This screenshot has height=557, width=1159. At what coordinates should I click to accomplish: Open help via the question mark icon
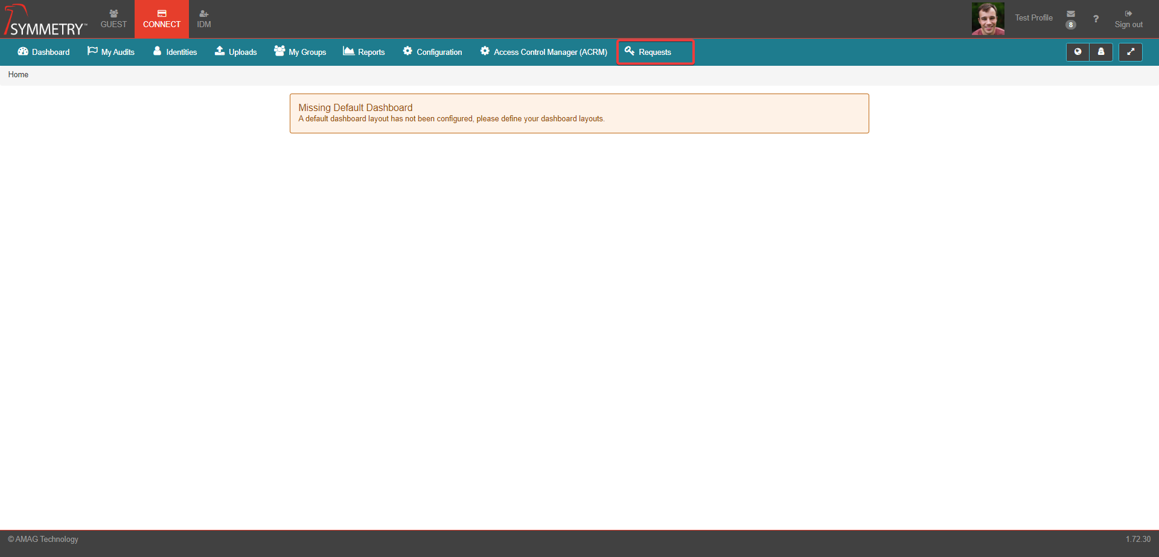pos(1096,19)
